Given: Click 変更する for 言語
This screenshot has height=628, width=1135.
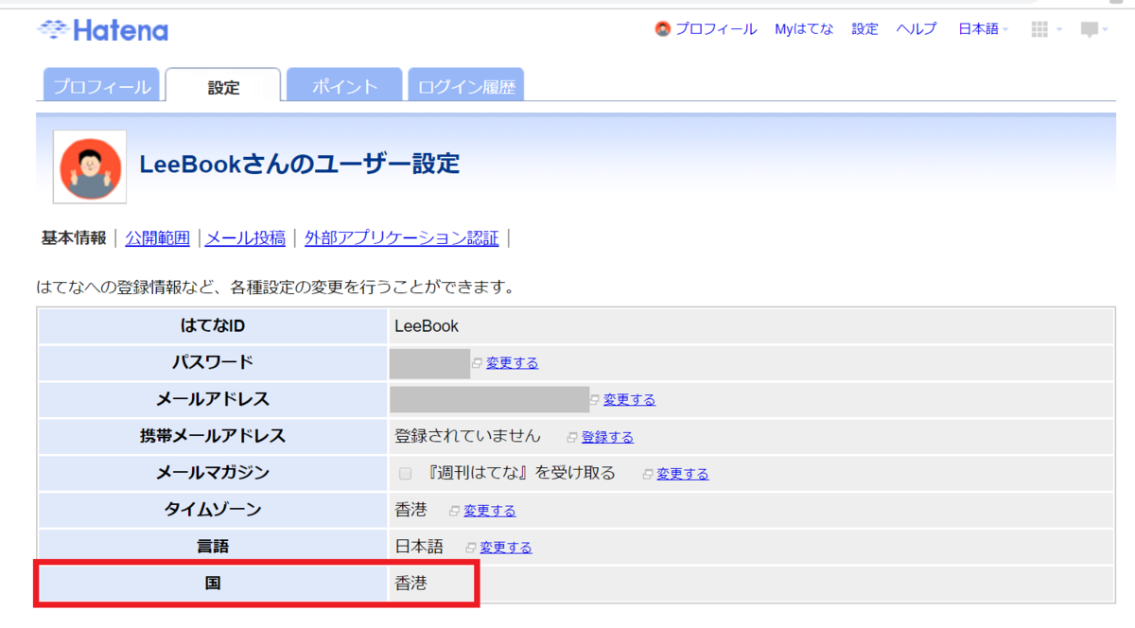Looking at the screenshot, I should (506, 548).
